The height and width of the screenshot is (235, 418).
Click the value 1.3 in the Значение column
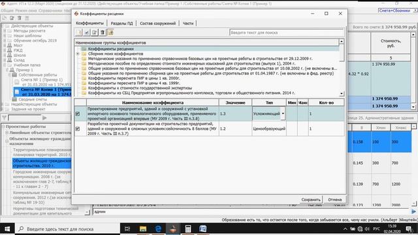pos(223,114)
